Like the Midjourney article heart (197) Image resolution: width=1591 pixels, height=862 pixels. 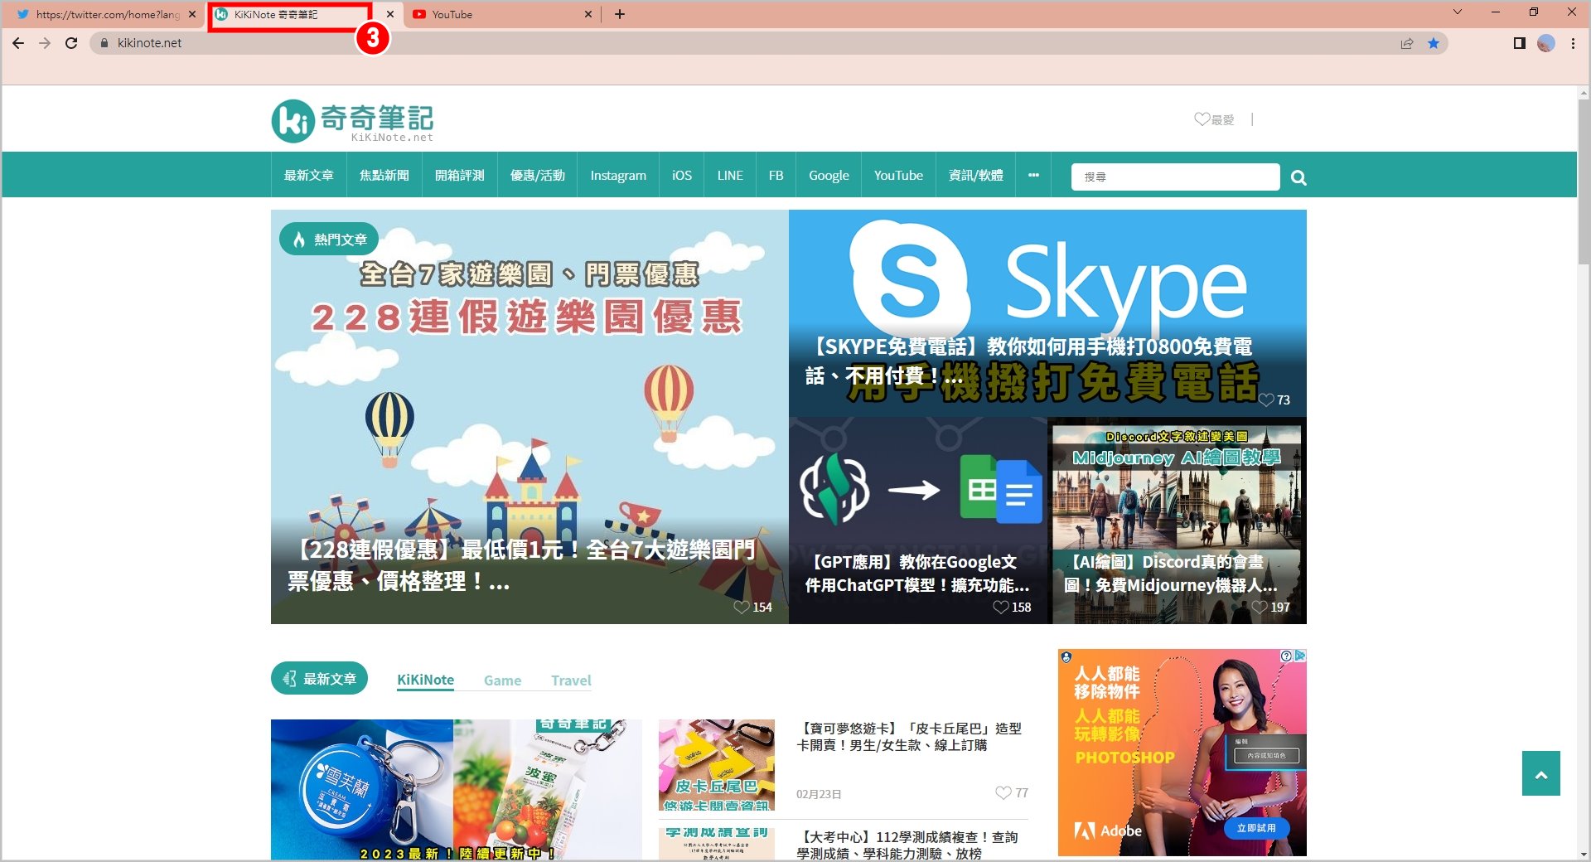click(1260, 607)
